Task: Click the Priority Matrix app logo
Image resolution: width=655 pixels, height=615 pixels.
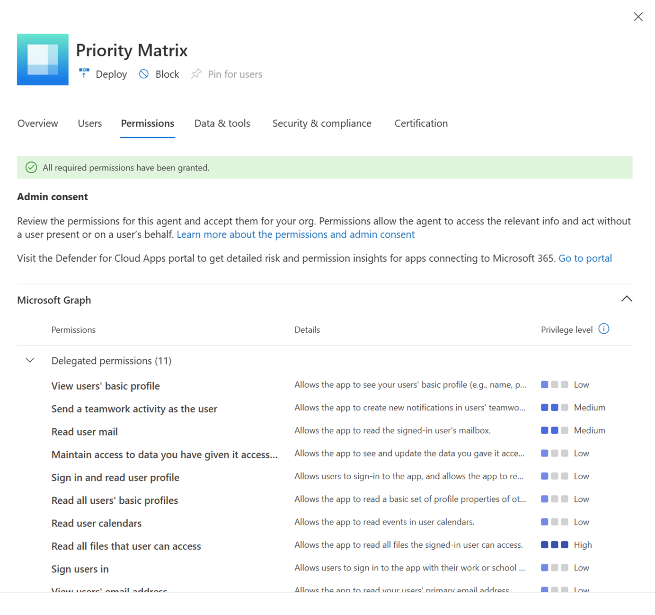Action: tap(43, 59)
